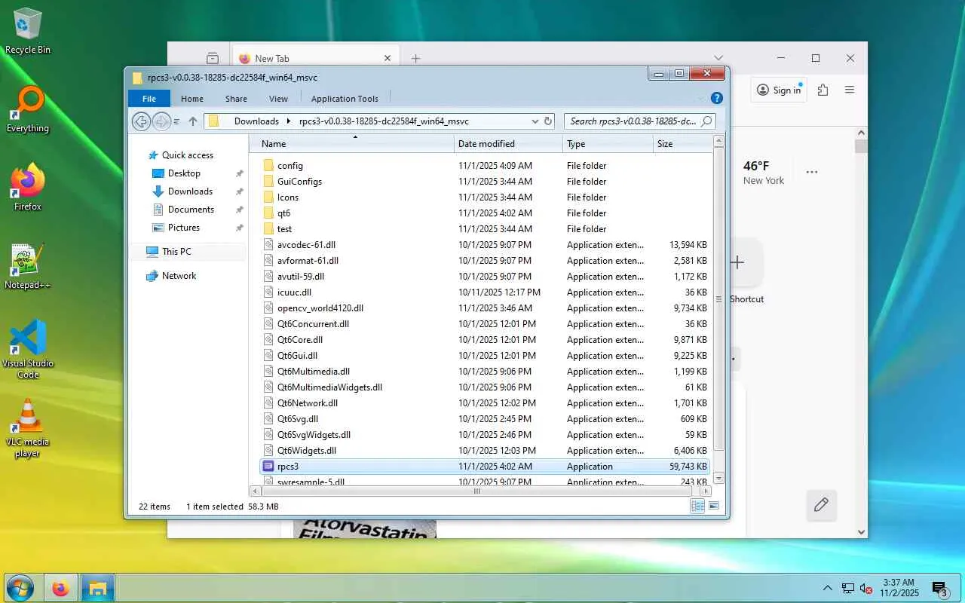
Task: Open Documents in the navigation pane
Action: (191, 209)
